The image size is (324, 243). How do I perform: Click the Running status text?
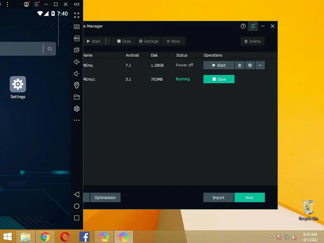coord(183,79)
